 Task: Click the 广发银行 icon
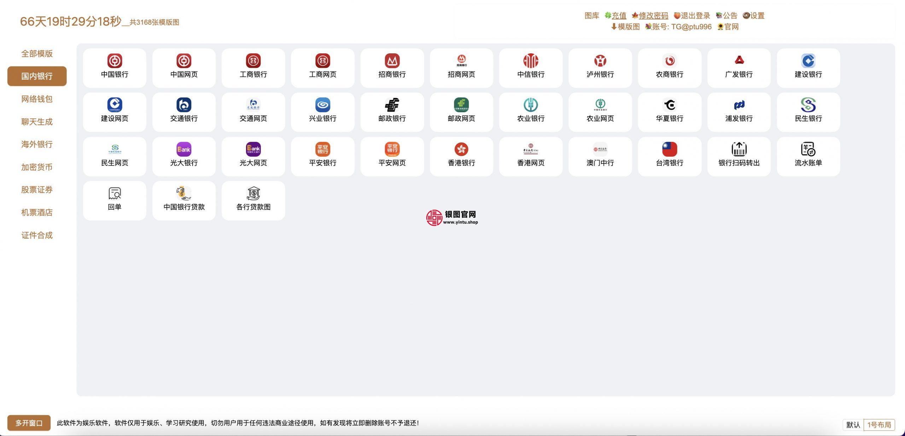tap(739, 61)
